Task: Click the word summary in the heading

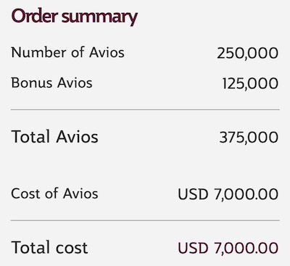Action: click(x=99, y=18)
